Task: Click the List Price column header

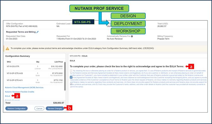Action: (59, 62)
